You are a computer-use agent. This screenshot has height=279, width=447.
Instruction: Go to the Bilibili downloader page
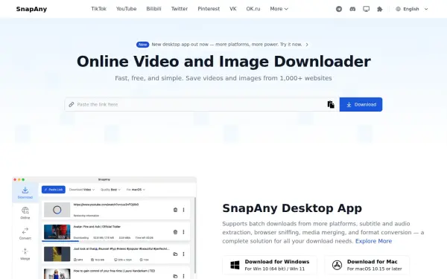tap(153, 9)
